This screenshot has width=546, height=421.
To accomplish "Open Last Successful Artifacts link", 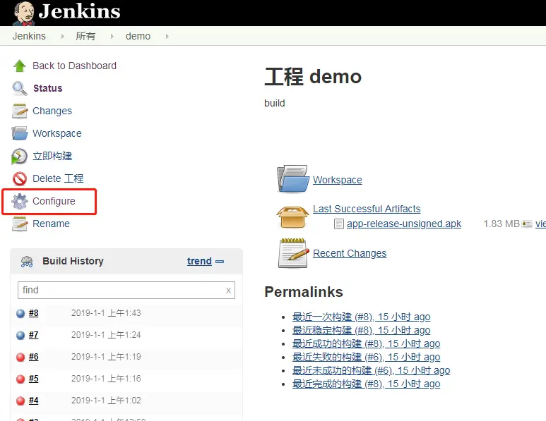I will coord(367,209).
